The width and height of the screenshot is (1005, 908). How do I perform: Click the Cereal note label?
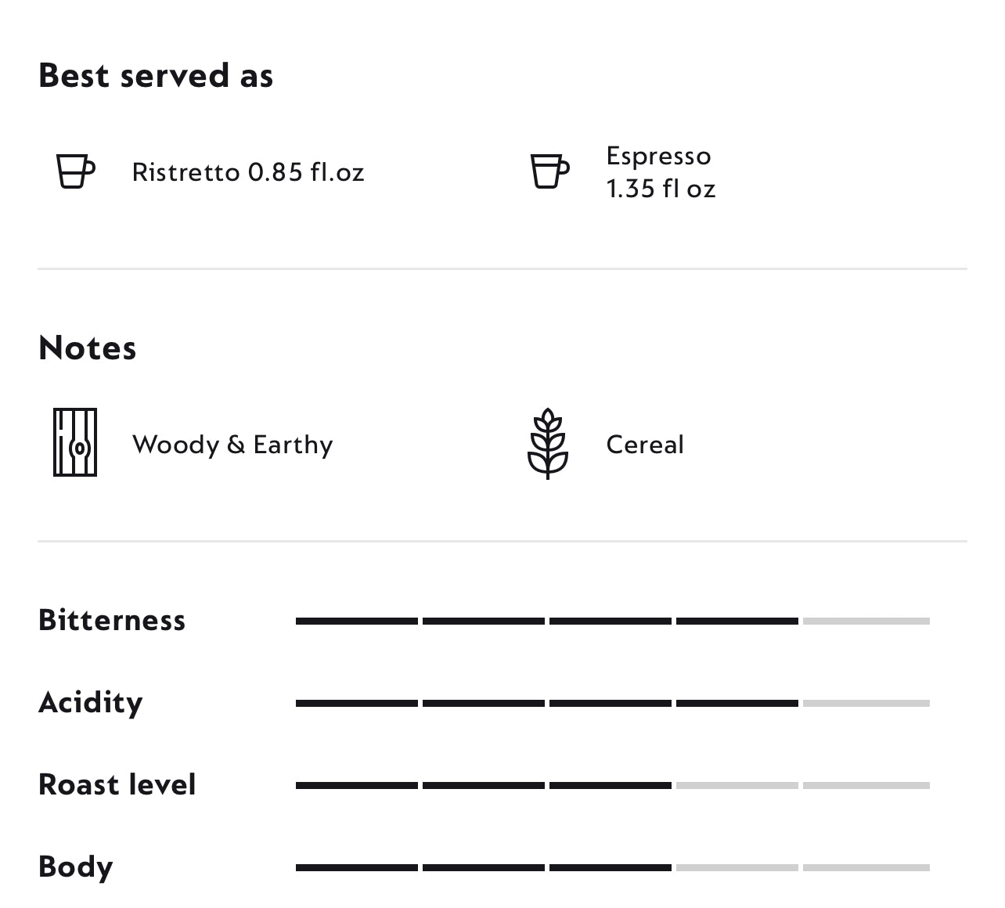pyautogui.click(x=644, y=445)
